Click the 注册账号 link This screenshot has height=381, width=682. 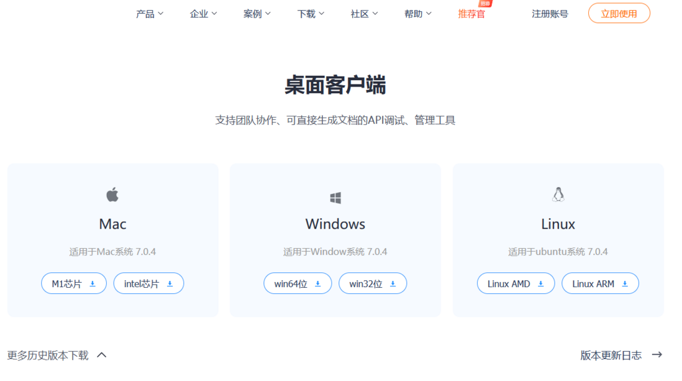click(x=550, y=13)
